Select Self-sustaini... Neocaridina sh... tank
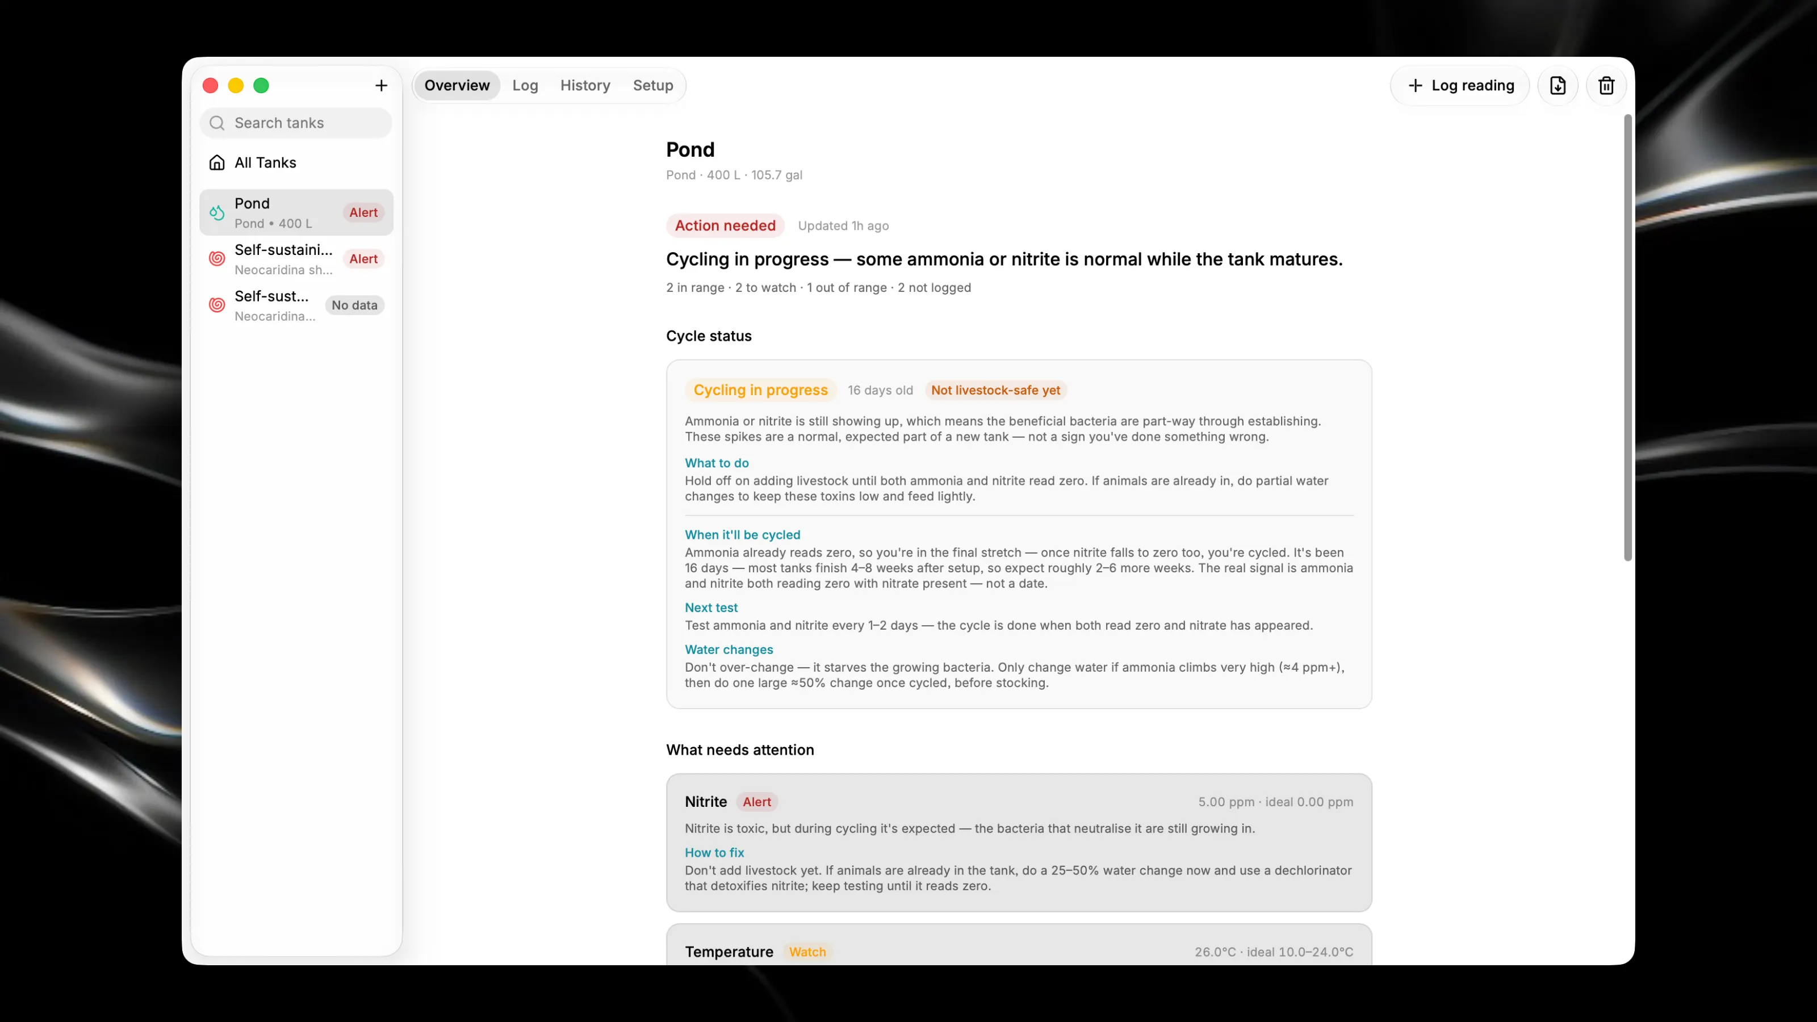1817x1022 pixels. tap(296, 259)
